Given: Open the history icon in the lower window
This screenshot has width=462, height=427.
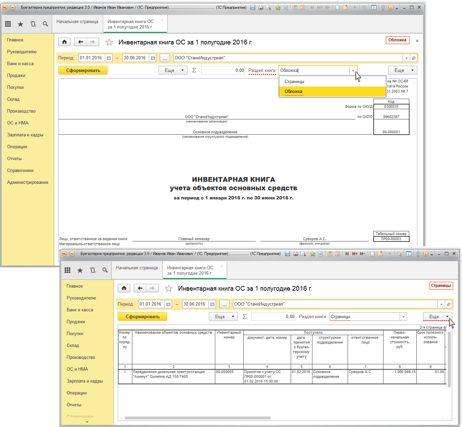Looking at the screenshot, I should (x=92, y=270).
